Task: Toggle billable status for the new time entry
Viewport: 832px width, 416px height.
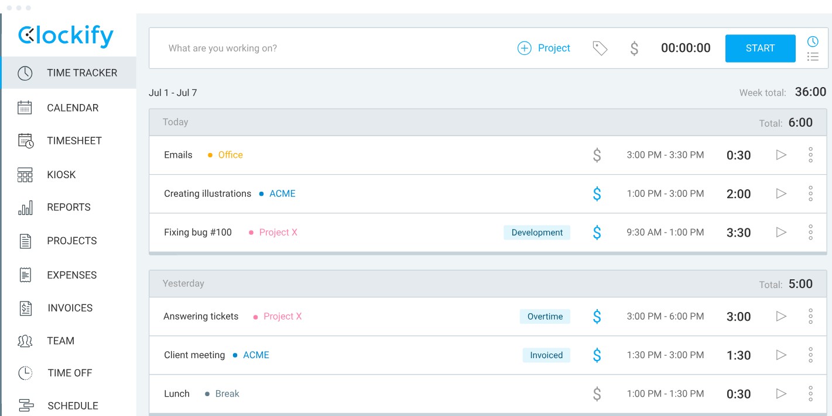Action: point(634,48)
